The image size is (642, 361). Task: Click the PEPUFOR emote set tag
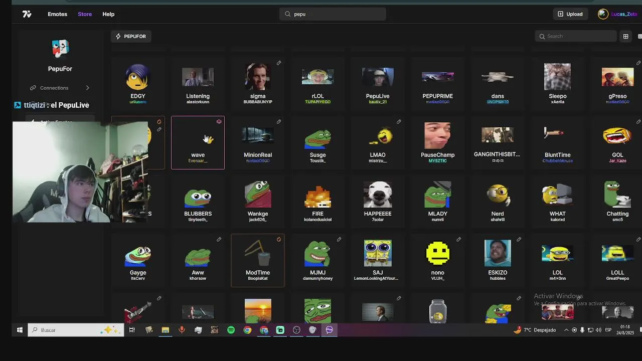coord(131,36)
